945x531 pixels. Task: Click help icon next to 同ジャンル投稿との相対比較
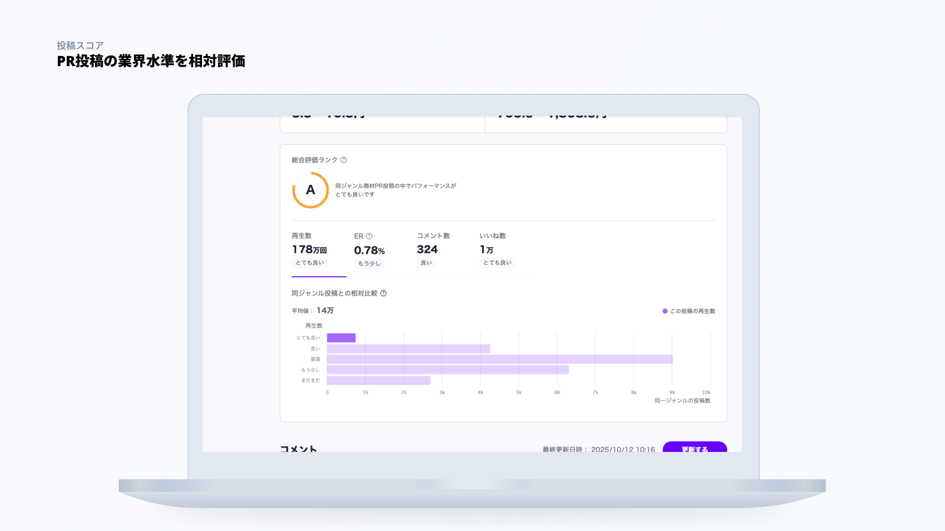pyautogui.click(x=383, y=293)
